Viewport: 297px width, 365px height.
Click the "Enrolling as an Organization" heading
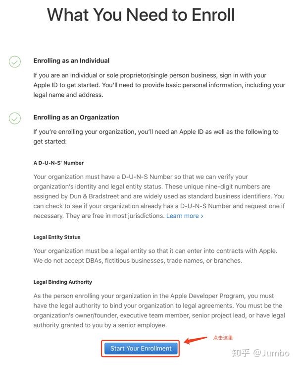pyautogui.click(x=76, y=118)
